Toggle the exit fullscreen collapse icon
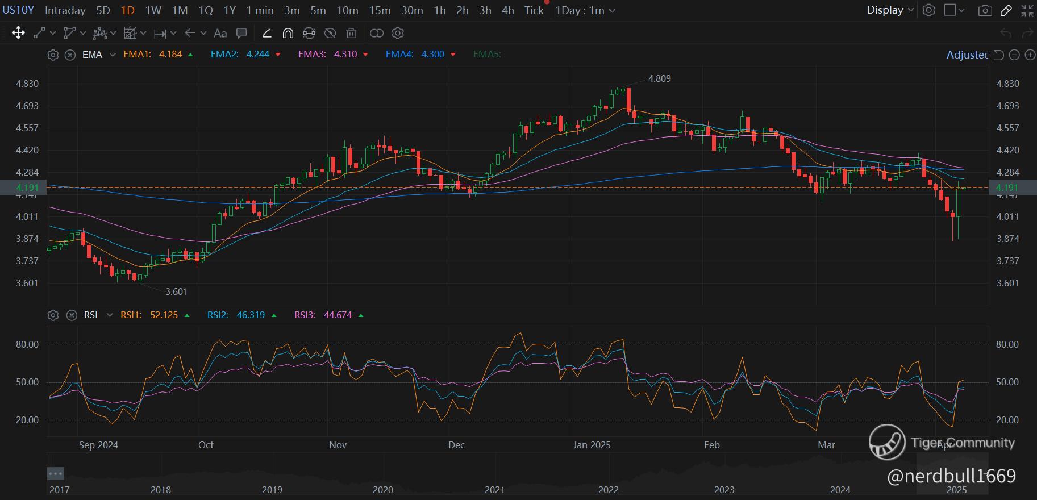 (x=1027, y=10)
